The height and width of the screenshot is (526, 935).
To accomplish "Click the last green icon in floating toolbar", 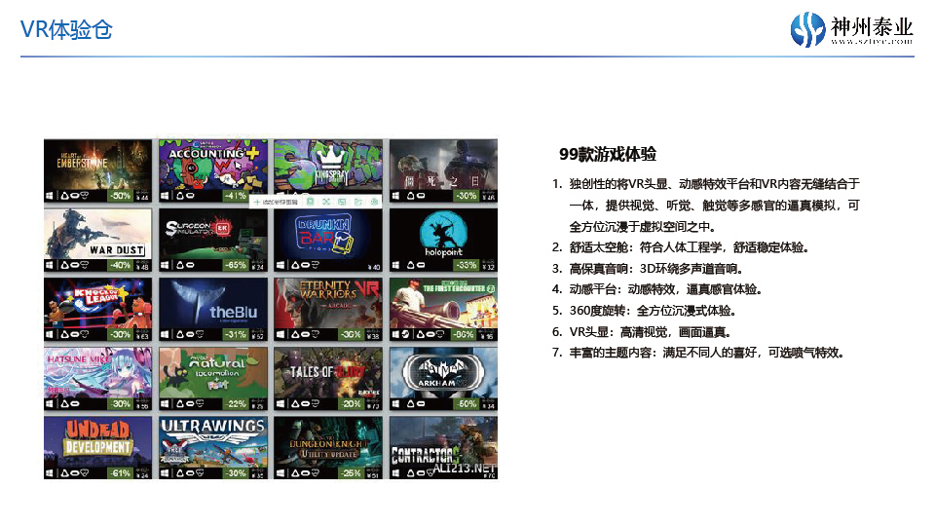I will (x=374, y=203).
